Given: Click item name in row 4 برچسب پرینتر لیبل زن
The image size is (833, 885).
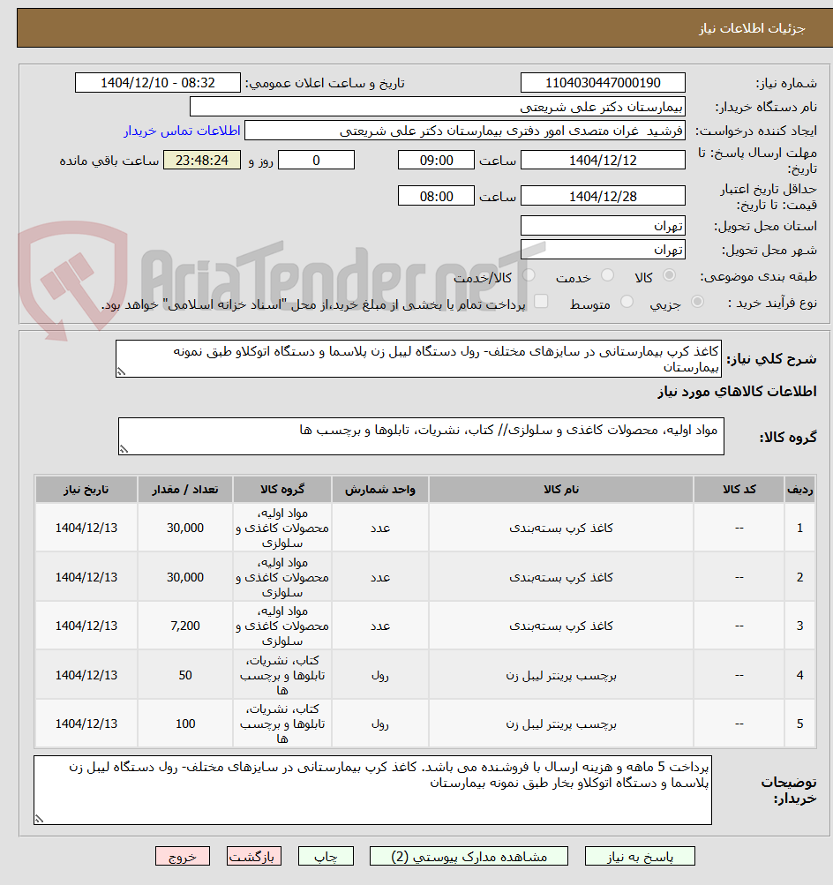Looking at the screenshot, I should pyautogui.click(x=561, y=675).
